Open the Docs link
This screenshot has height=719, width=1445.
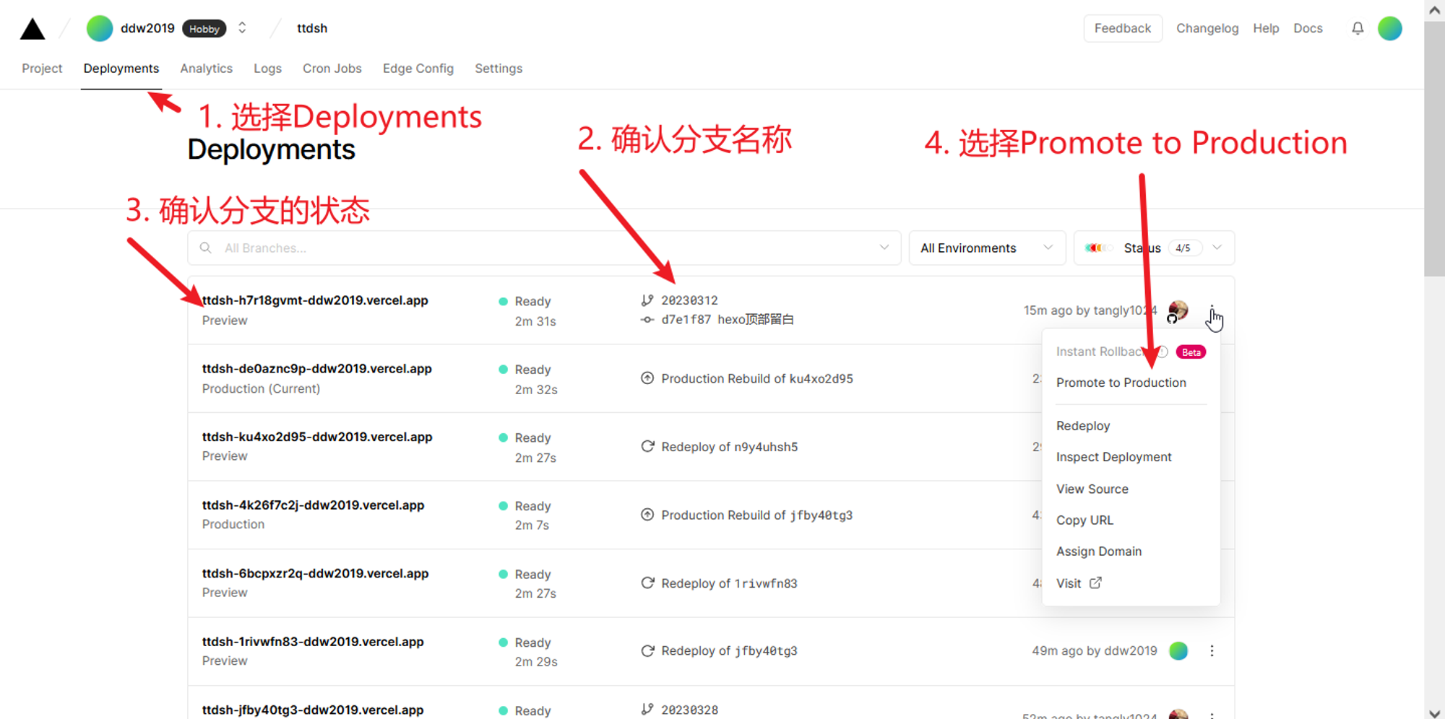[1308, 27]
